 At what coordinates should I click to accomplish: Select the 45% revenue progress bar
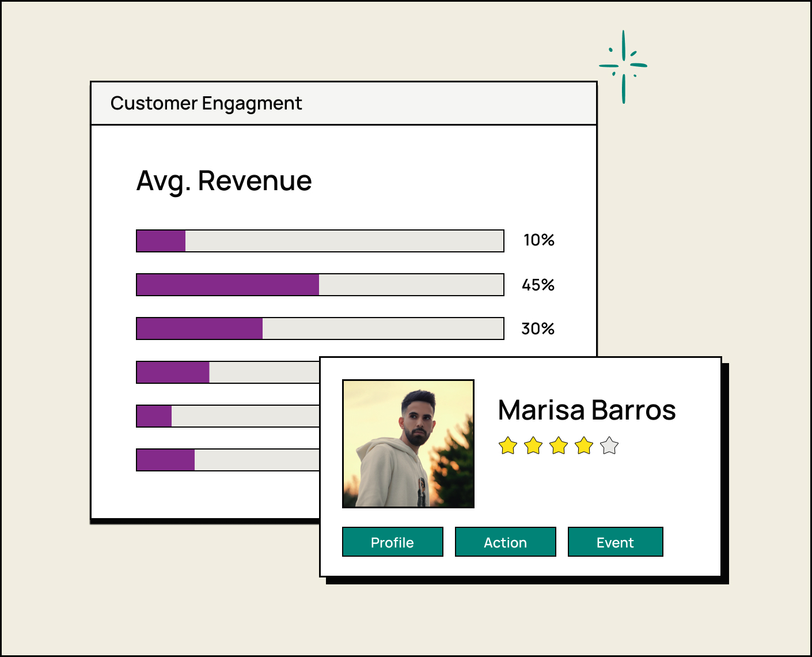click(320, 285)
